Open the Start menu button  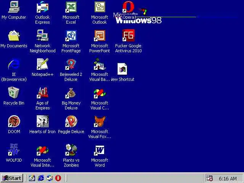click(x=12, y=178)
